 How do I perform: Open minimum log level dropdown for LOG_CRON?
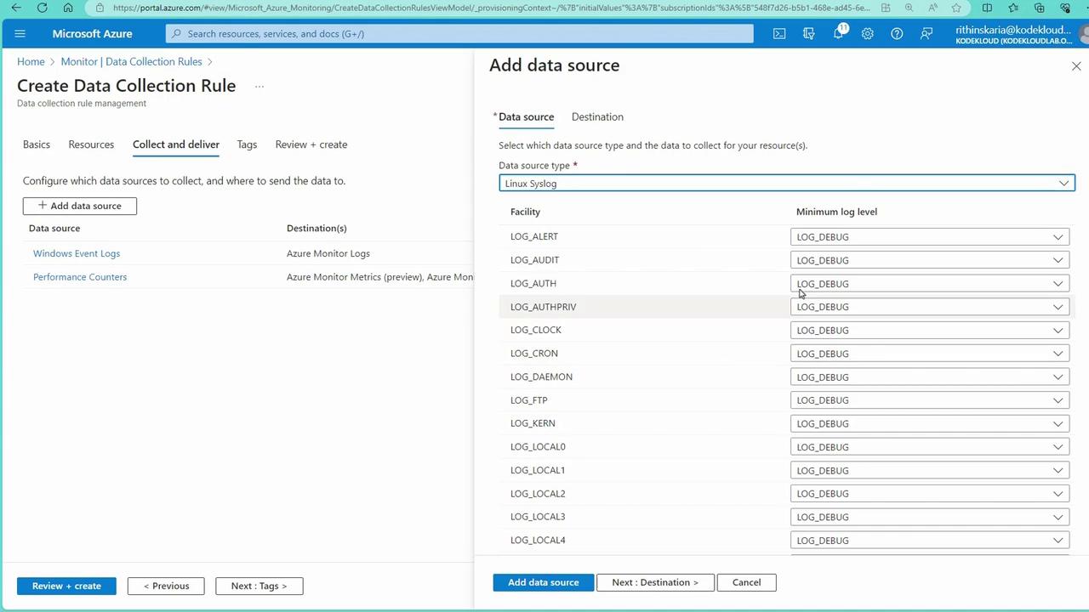click(929, 354)
